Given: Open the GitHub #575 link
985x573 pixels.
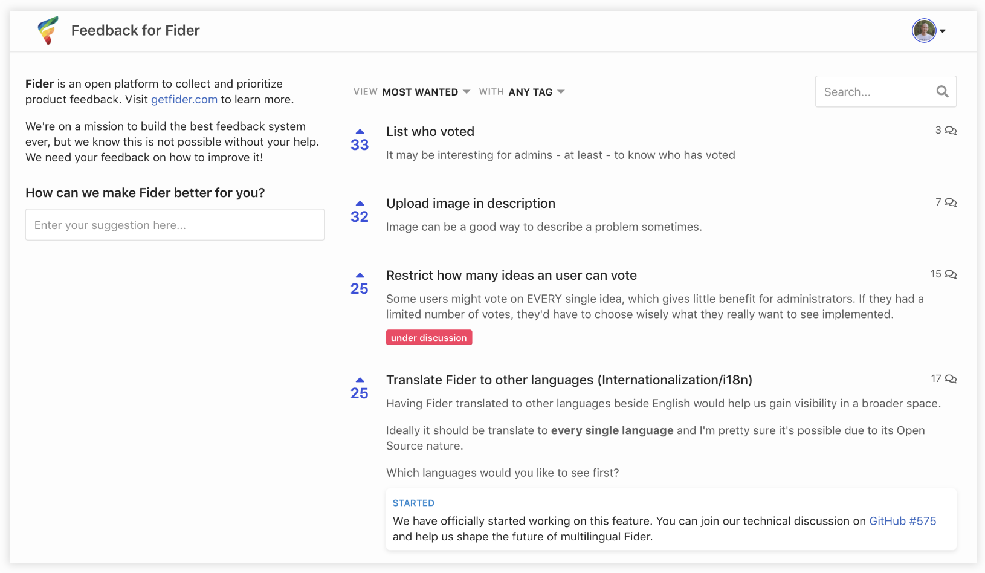Looking at the screenshot, I should point(902,521).
